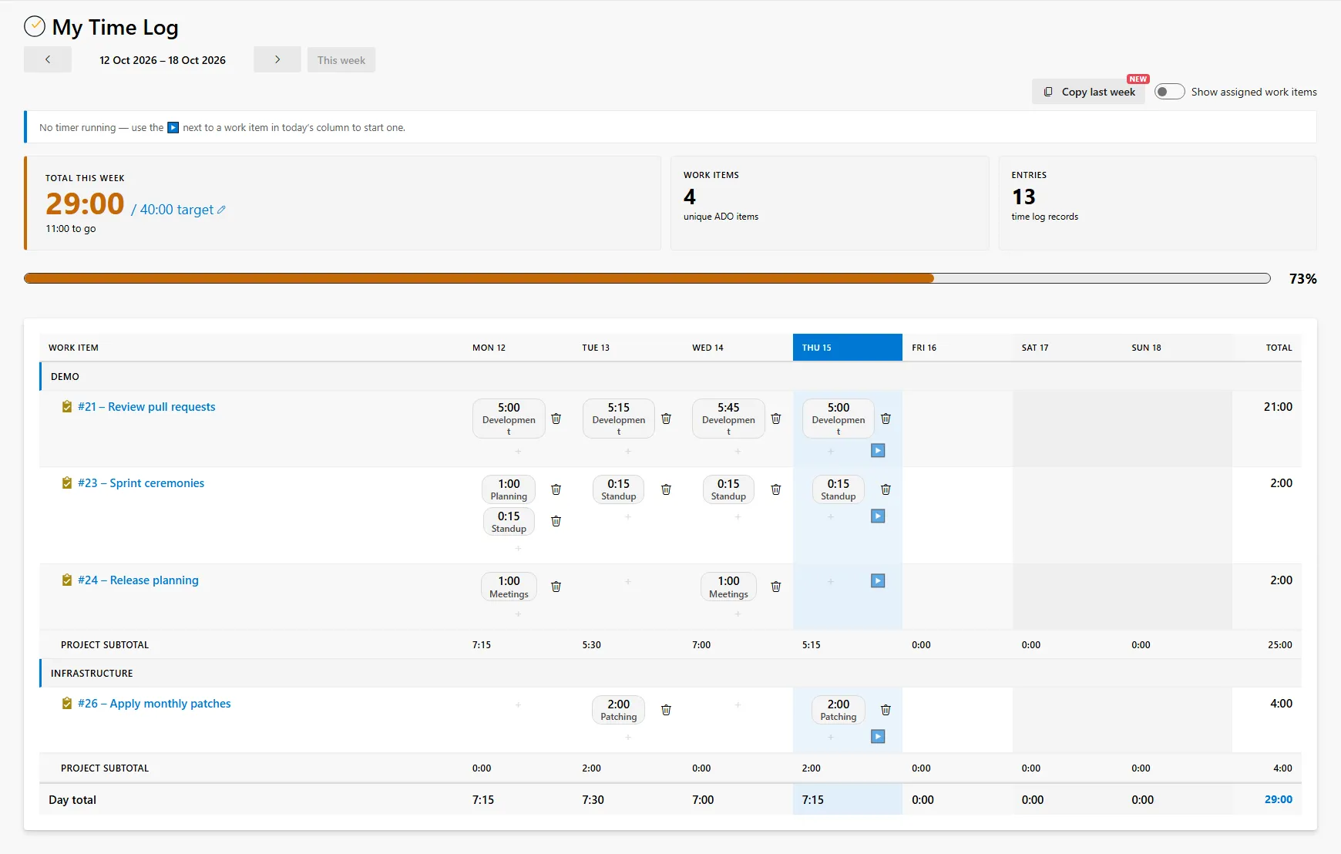This screenshot has height=854, width=1341.
Task: Open Wednesday 1:00 Meetings entry
Action: click(728, 587)
